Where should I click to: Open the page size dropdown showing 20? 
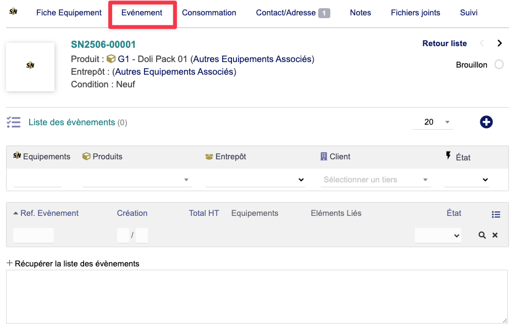point(433,122)
